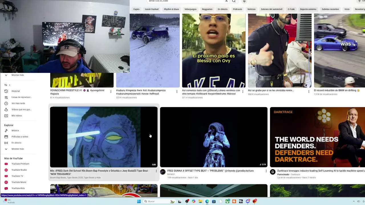Play the BMW drifting record short
This screenshot has height=205, width=365.
point(339,50)
